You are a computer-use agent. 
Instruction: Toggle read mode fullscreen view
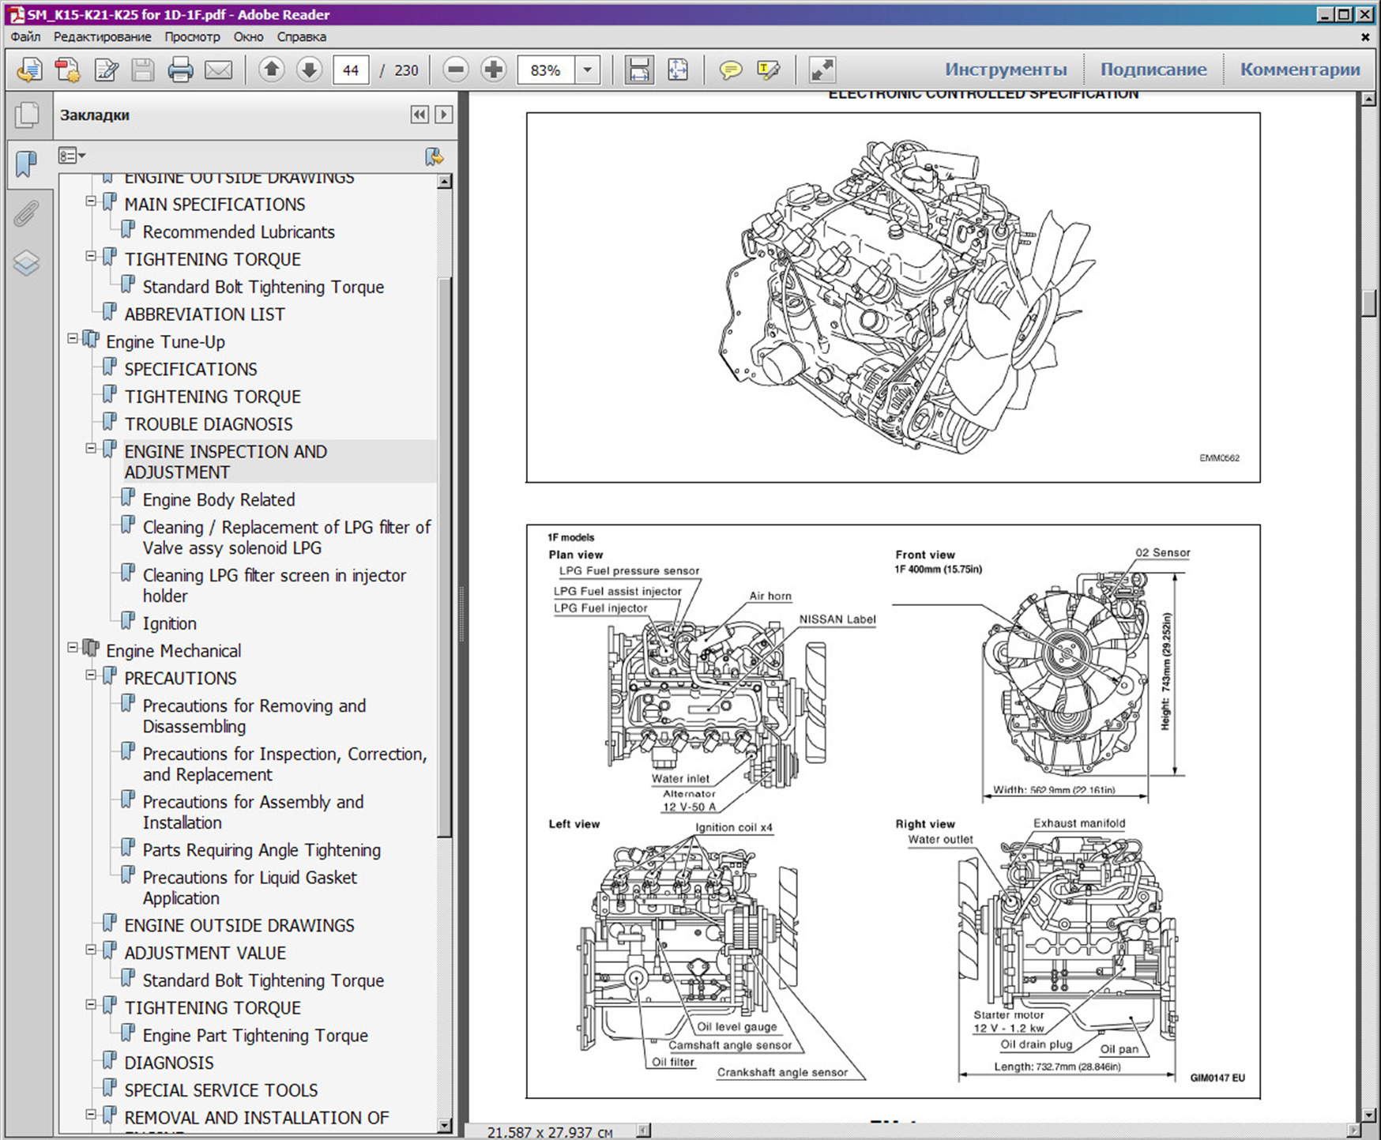tap(822, 70)
